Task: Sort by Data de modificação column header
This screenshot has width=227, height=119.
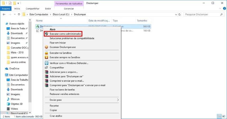Action: (99, 21)
